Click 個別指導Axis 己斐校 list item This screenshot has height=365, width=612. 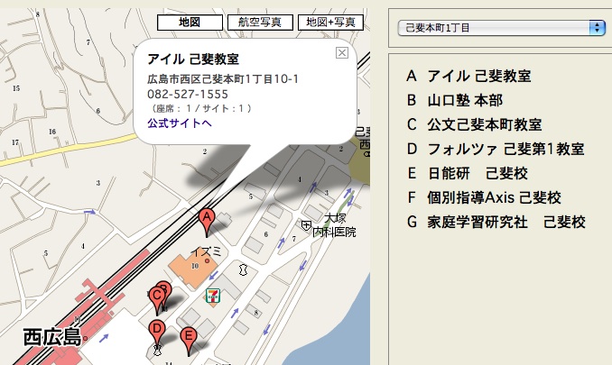coord(496,197)
